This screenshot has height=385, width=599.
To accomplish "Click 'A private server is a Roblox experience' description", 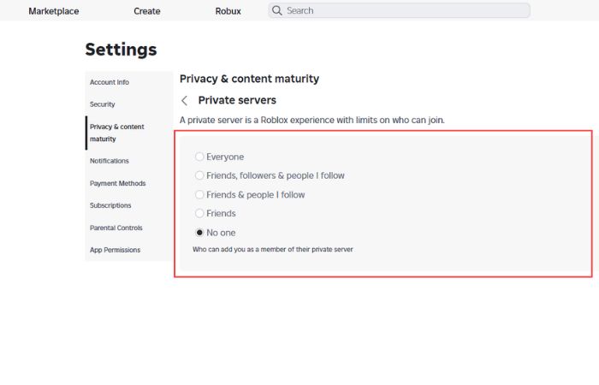I will [x=312, y=120].
